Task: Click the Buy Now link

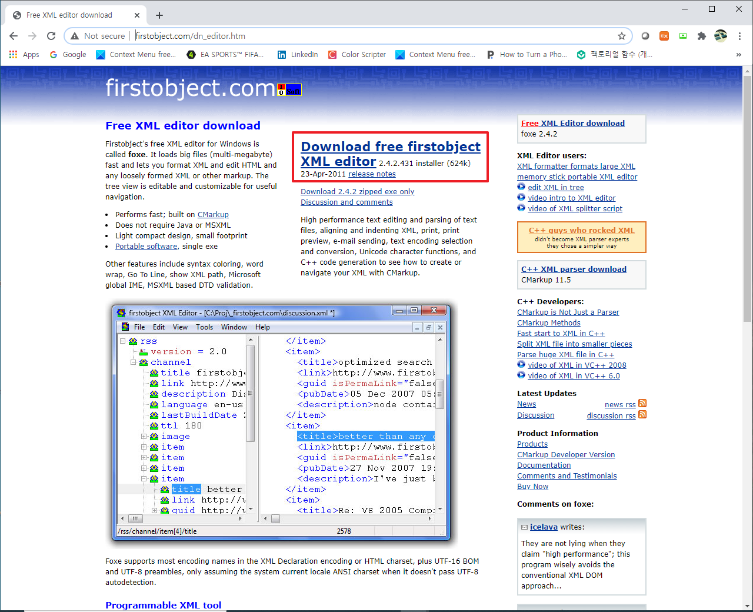Action: (x=532, y=487)
